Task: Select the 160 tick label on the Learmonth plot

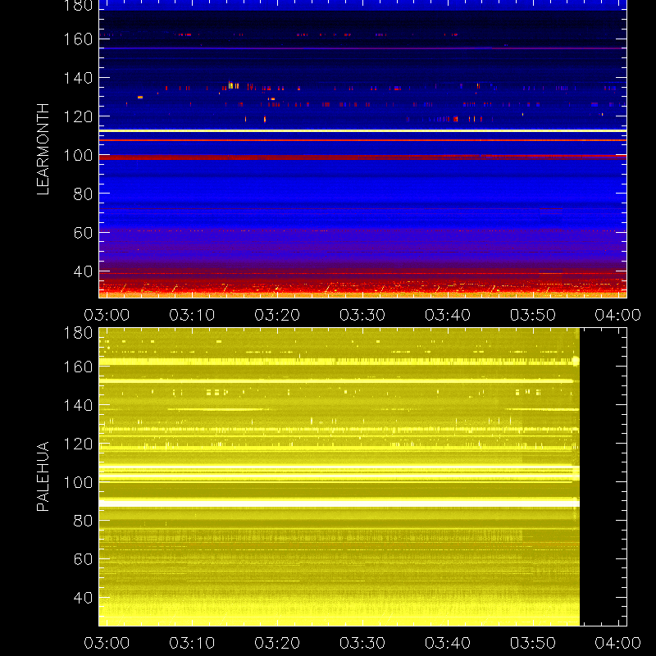Action: 78,39
